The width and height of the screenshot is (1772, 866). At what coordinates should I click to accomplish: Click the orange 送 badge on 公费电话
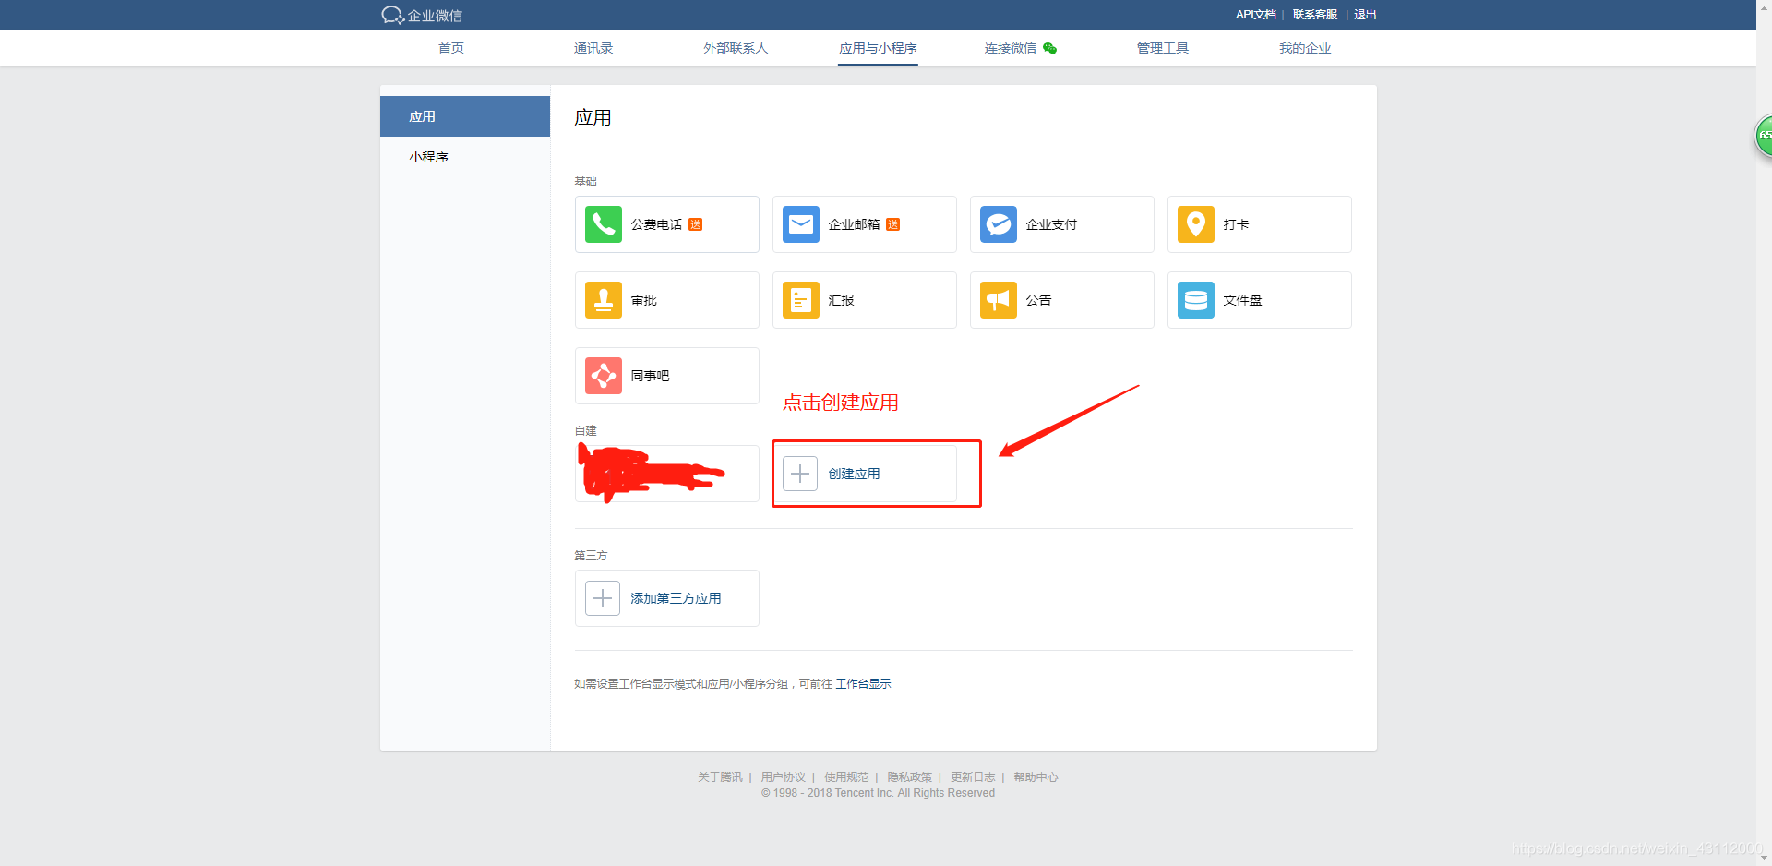coord(696,224)
